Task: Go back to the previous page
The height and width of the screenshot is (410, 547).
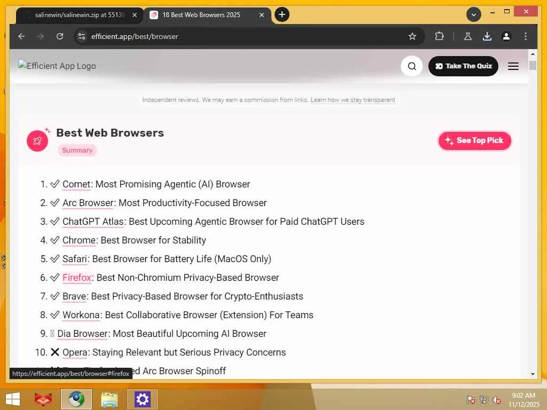Action: point(21,36)
